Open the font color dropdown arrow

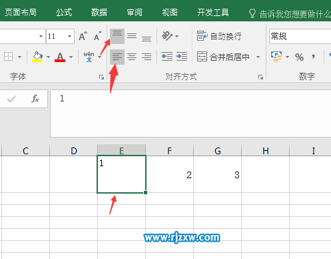coord(71,57)
